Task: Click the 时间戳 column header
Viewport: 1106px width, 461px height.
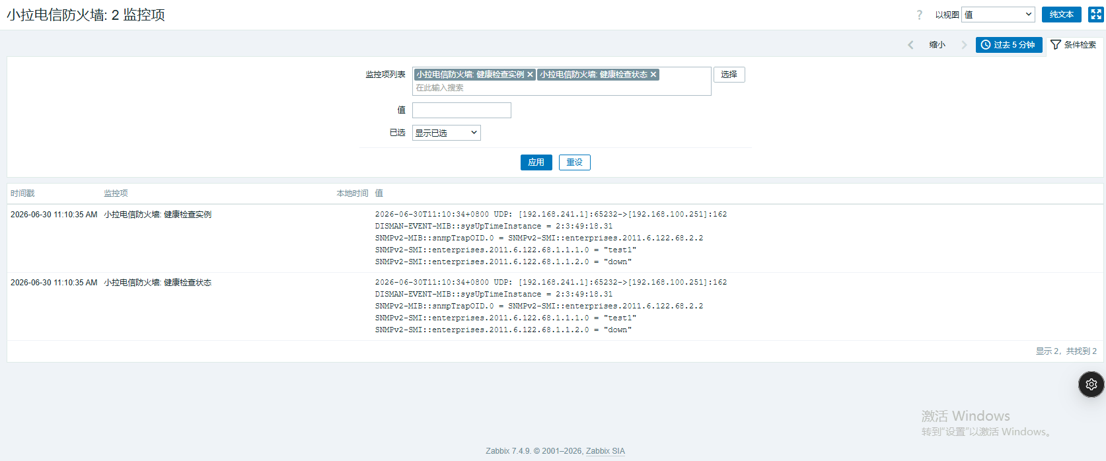Action: point(22,194)
